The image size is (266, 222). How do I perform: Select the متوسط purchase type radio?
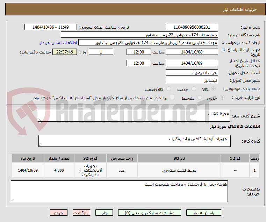pos(200,98)
